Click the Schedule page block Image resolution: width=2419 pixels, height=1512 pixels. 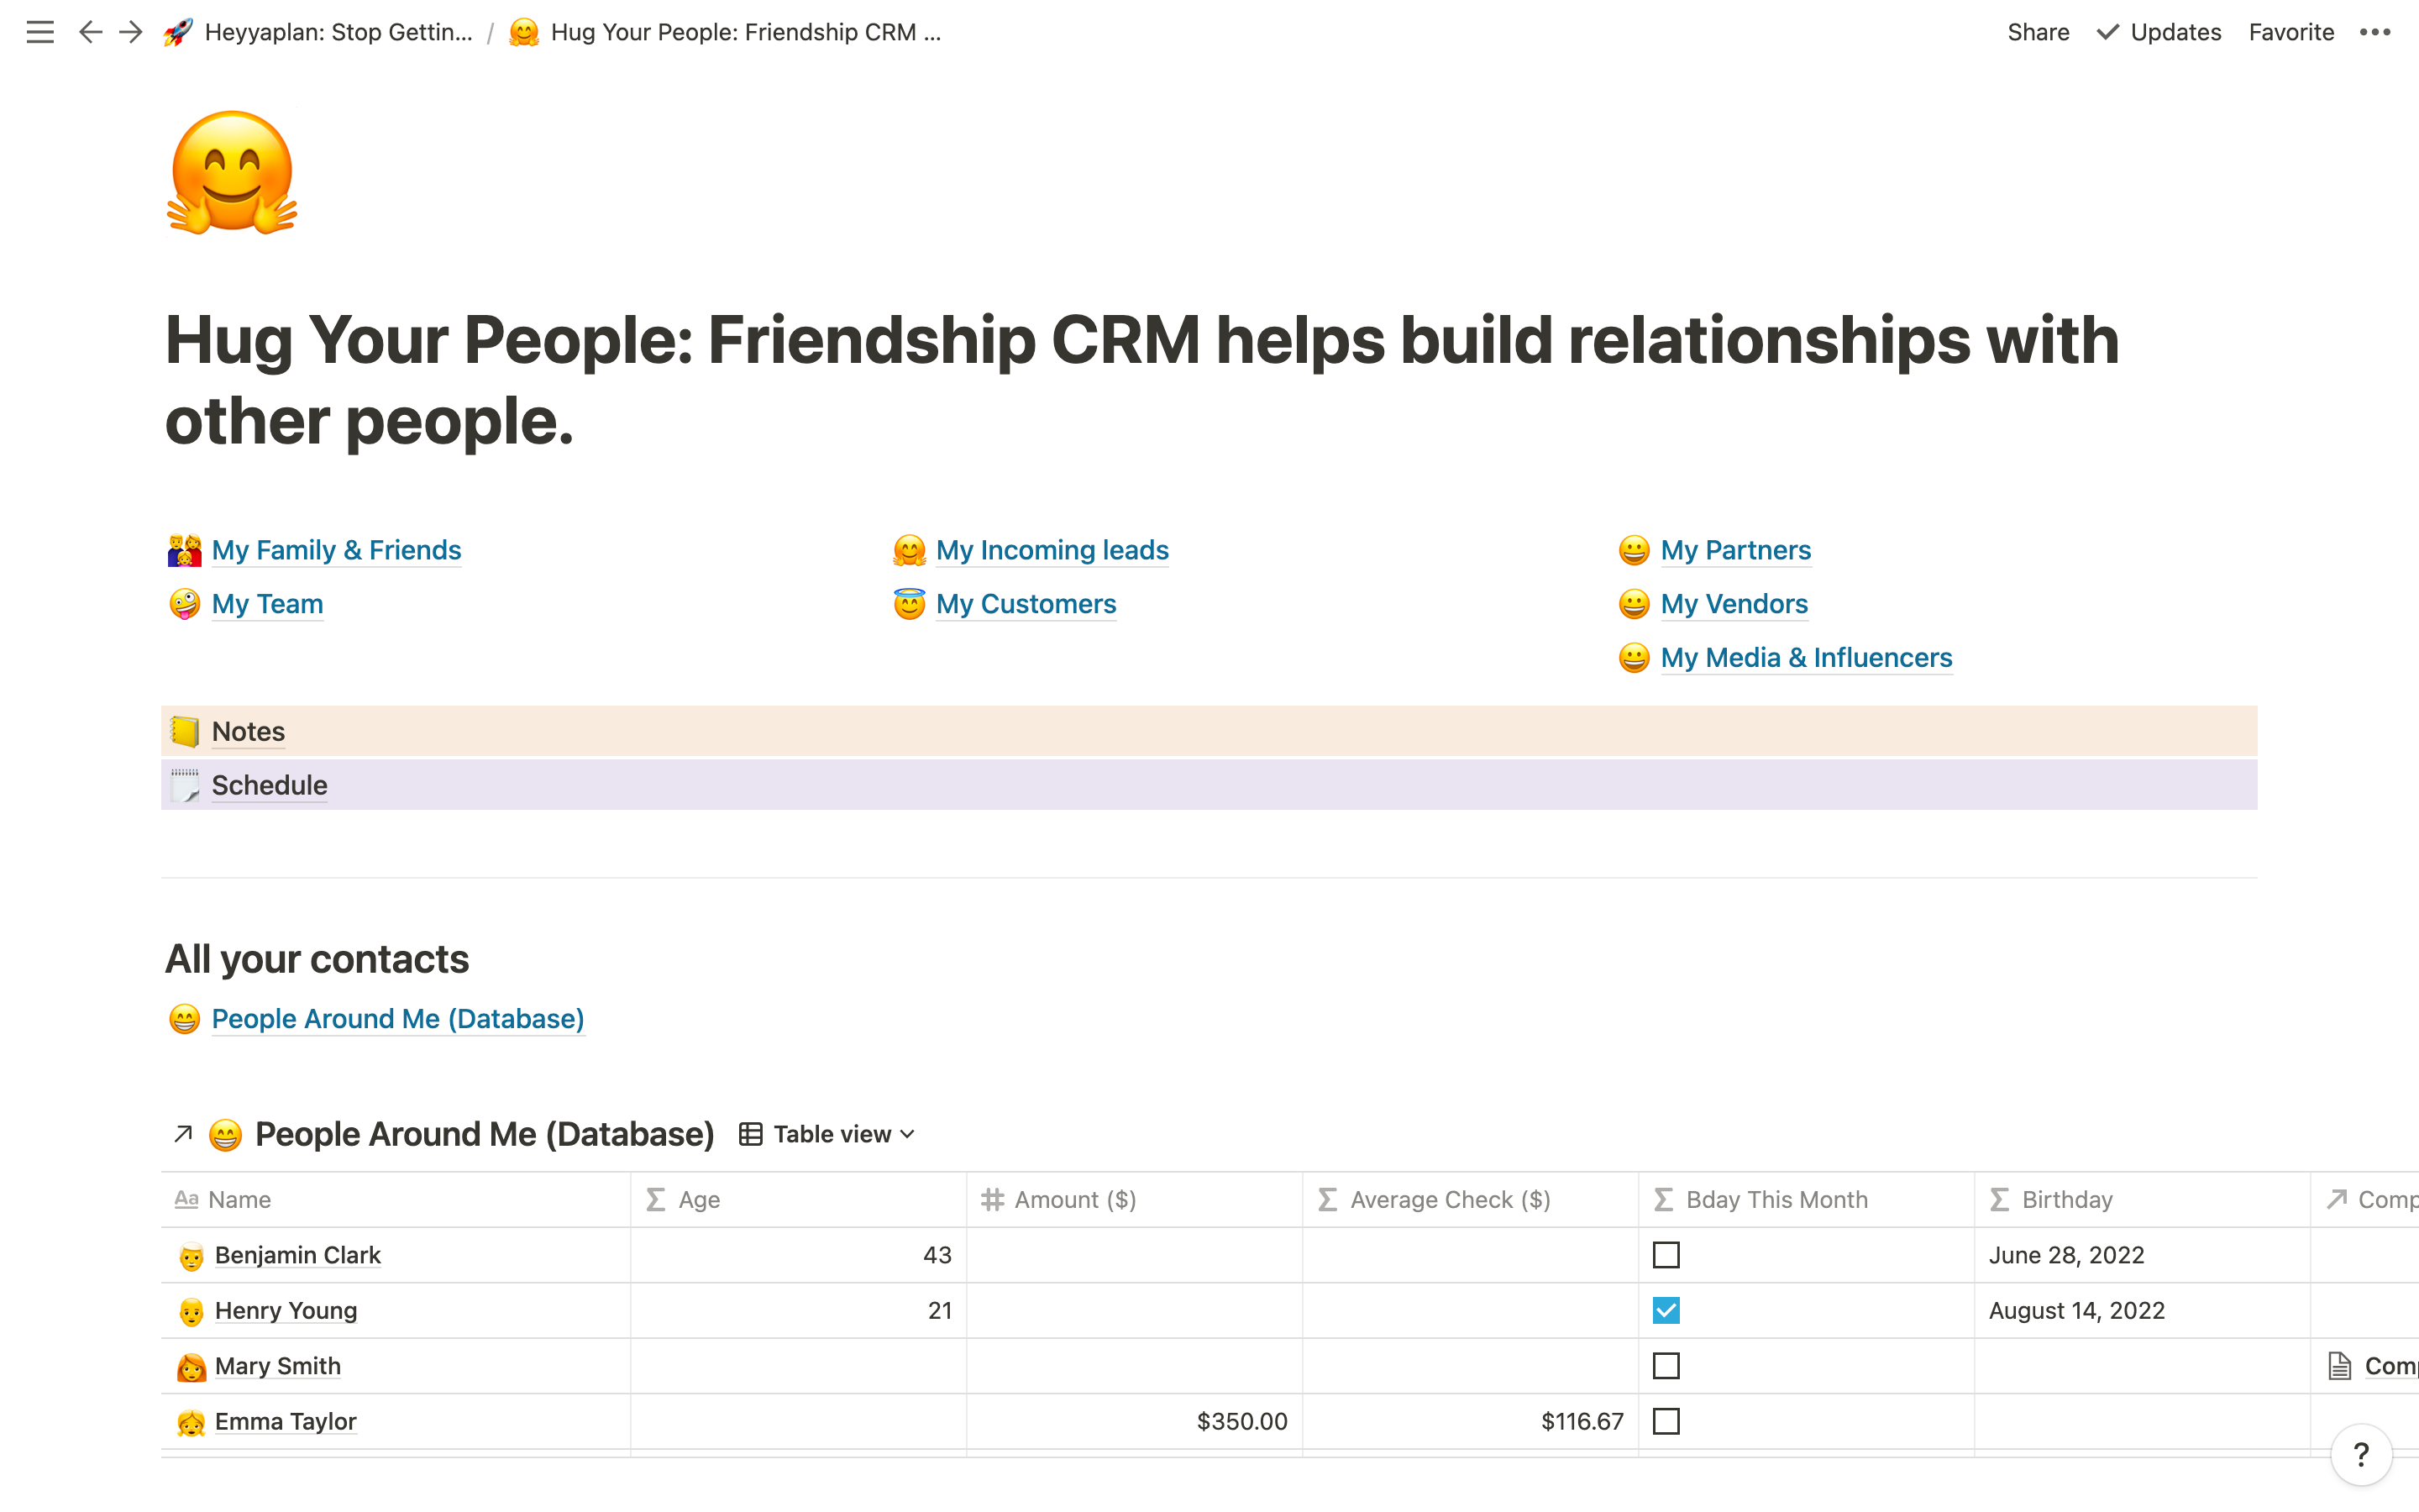pos(269,785)
